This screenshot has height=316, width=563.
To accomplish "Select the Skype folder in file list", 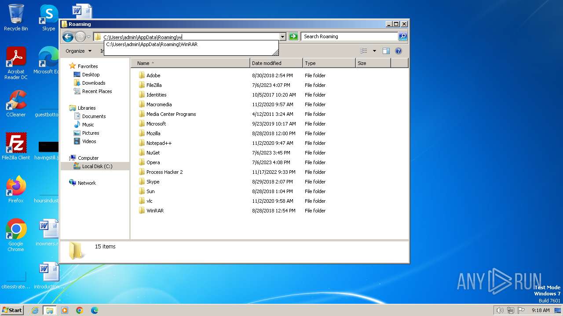I will 153,182.
